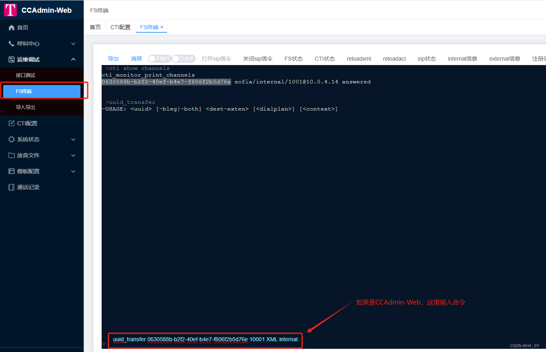Click the CTI配置 edit icon in sidebar
The width and height of the screenshot is (546, 352).
12,123
